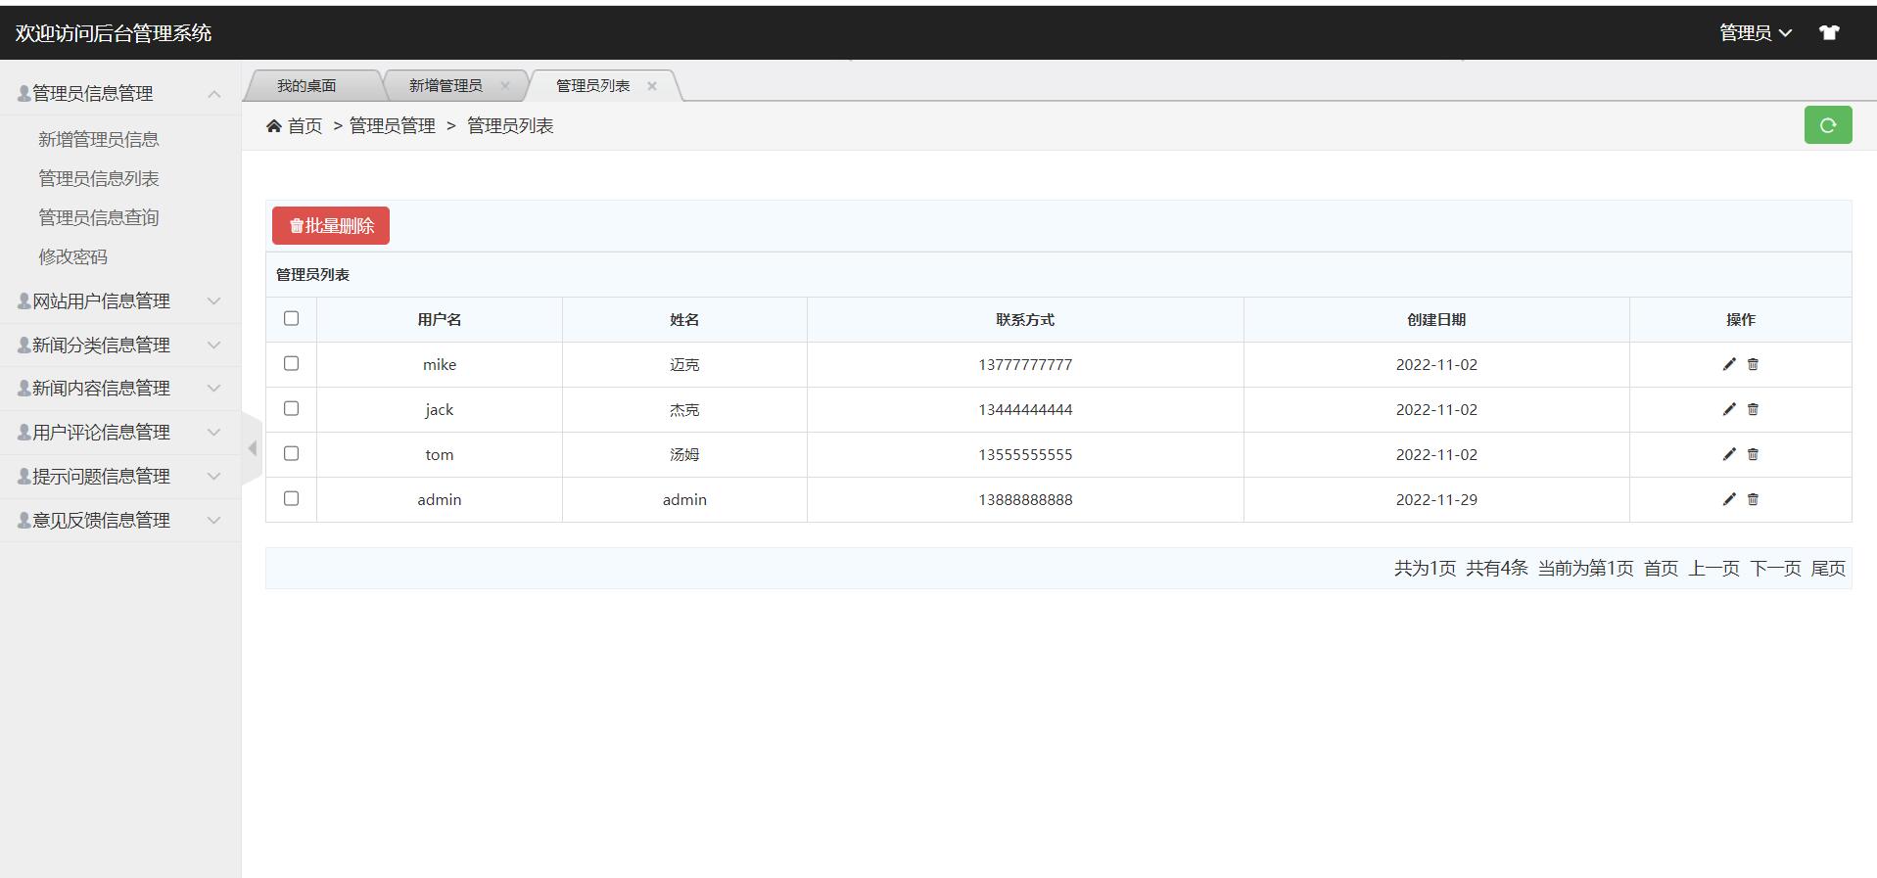The width and height of the screenshot is (1877, 878).
Task: Toggle the select-all checkbox in table header
Action: tap(291, 318)
